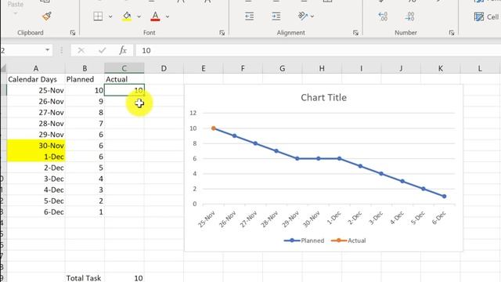Select the Planned legend entry
Image resolution: width=501 pixels, height=282 pixels.
click(304, 240)
